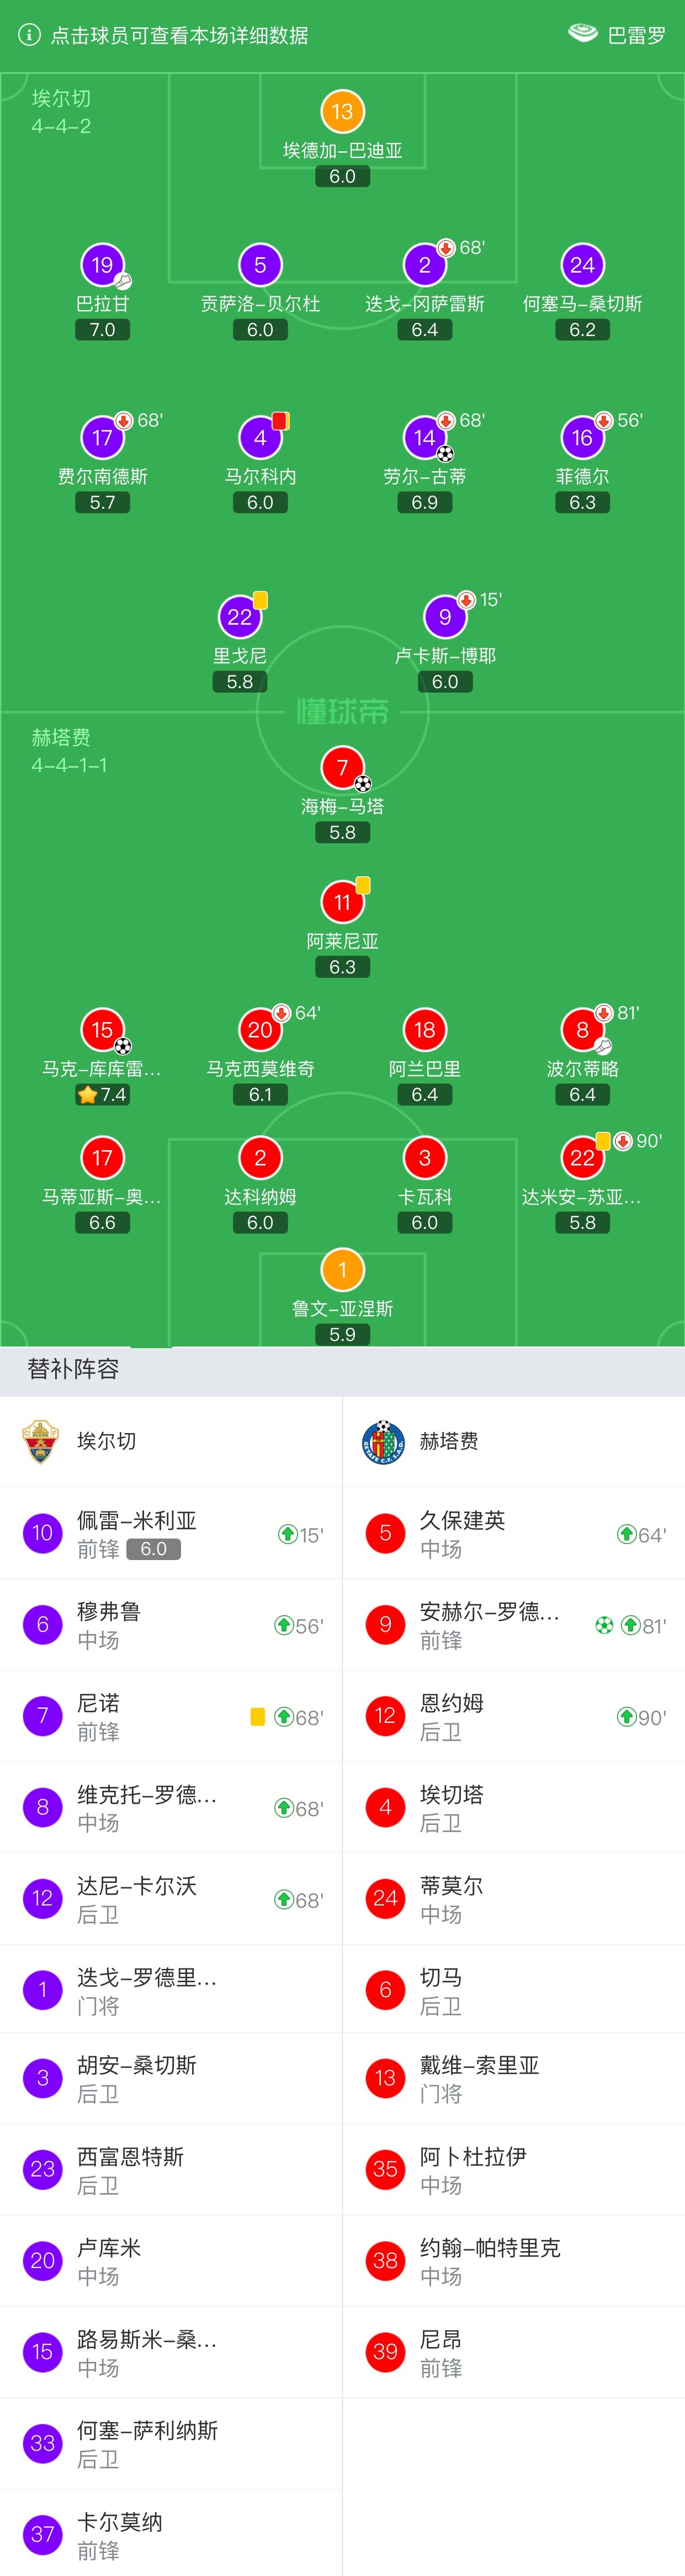The image size is (685, 2576).
Task: Open the 巴雷罗 stadium icon
Action: click(583, 34)
